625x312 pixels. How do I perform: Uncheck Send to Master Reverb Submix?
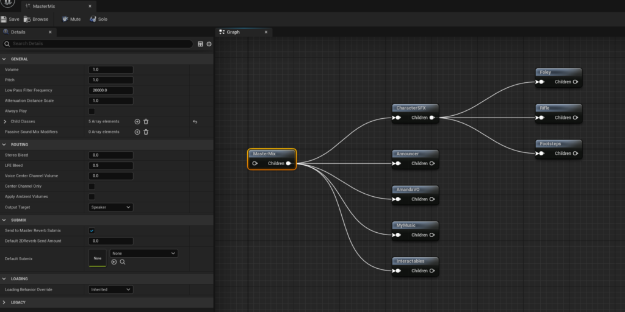click(92, 231)
